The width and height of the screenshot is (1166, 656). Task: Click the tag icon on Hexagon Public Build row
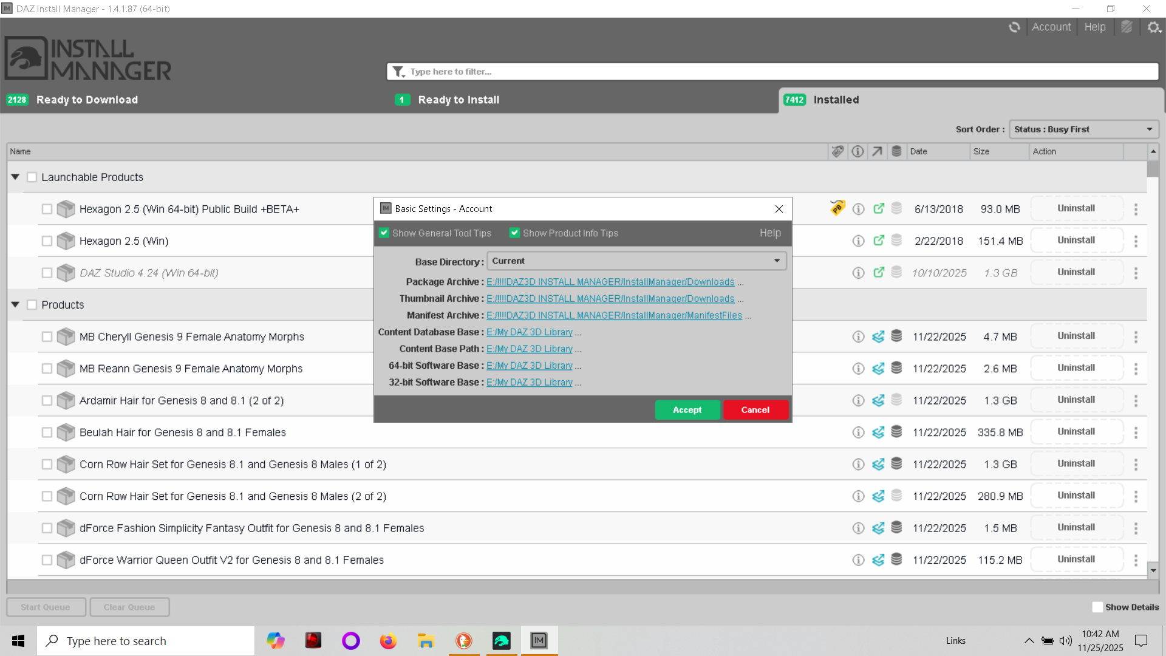(837, 208)
